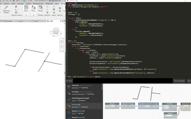The height and width of the screenshot is (119, 191).
Task: Open the Pipes category dropdown
Action: point(168,115)
